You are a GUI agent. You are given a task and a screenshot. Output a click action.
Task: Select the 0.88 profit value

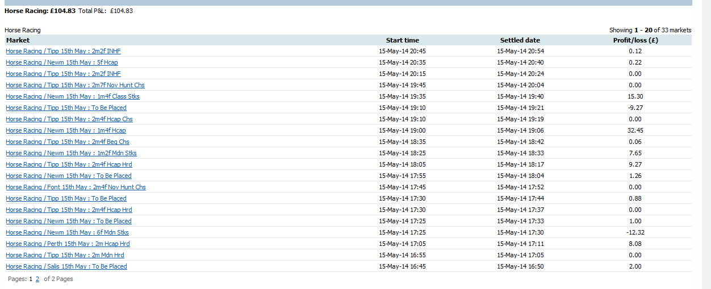[x=635, y=198]
